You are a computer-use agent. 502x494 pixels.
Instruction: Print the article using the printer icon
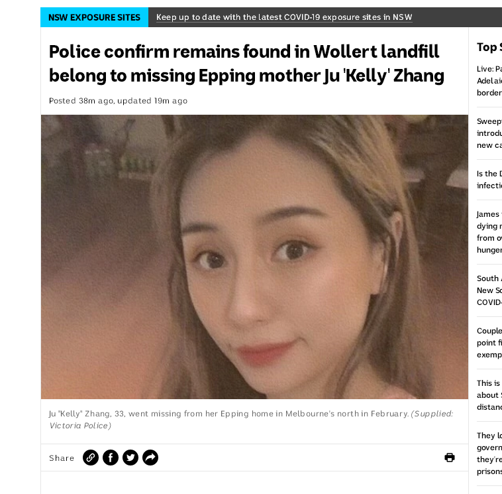[450, 458]
